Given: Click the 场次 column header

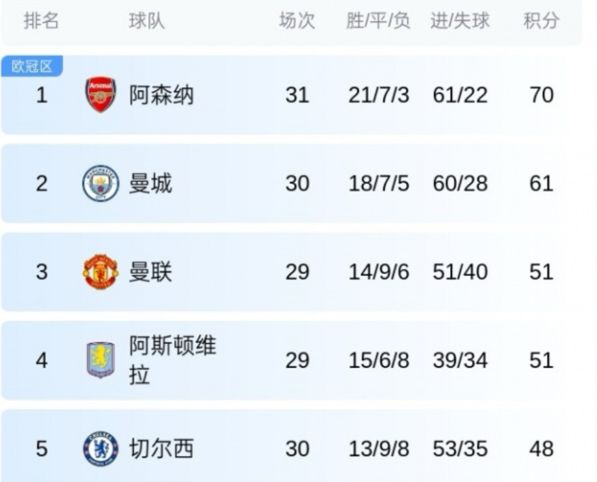Looking at the screenshot, I should (x=297, y=21).
